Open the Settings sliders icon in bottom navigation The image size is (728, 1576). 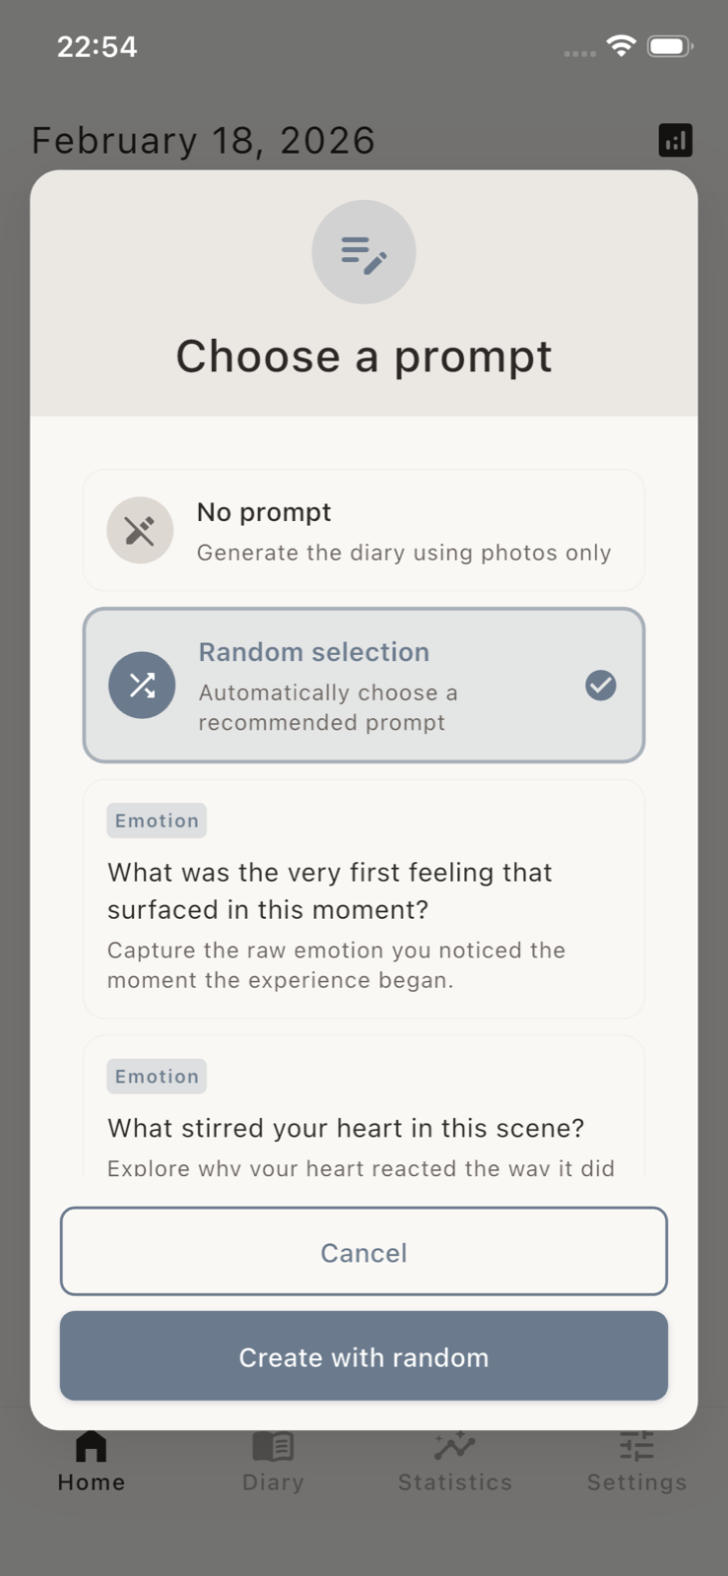[x=636, y=1446]
